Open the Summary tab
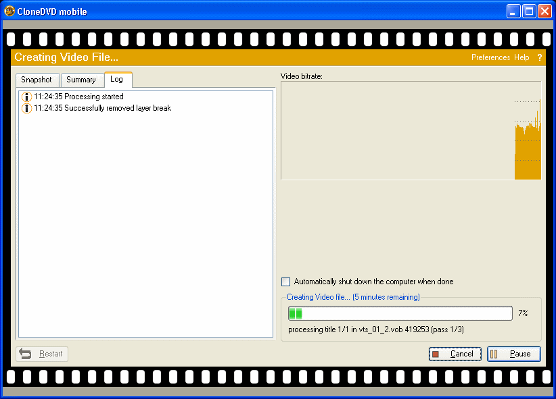Viewport: 556px width, 399px height. coord(81,80)
